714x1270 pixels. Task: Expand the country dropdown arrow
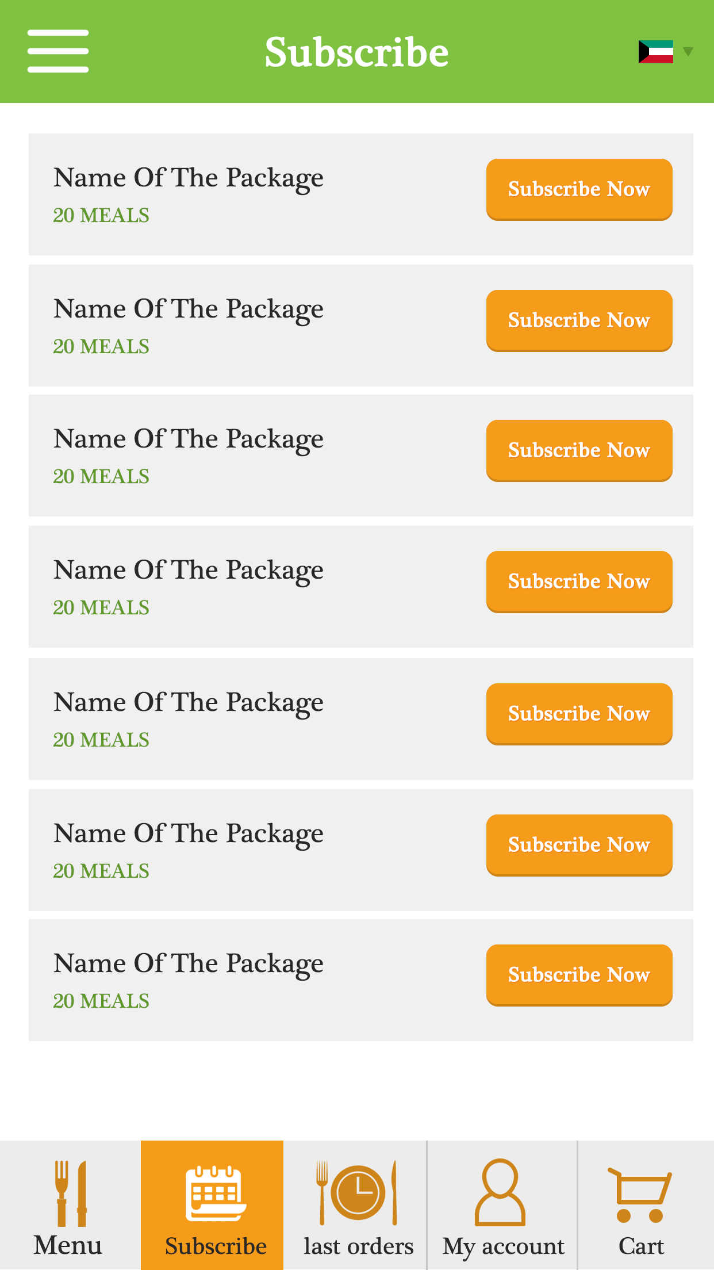click(688, 52)
